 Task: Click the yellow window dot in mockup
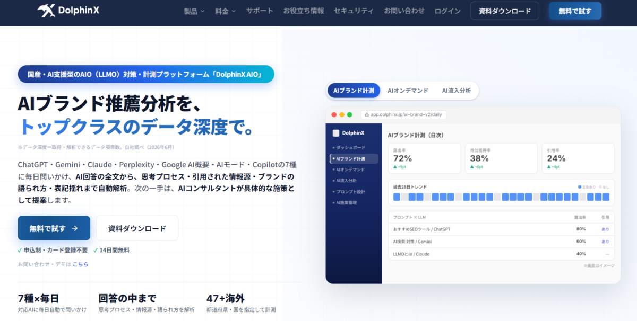coord(342,114)
